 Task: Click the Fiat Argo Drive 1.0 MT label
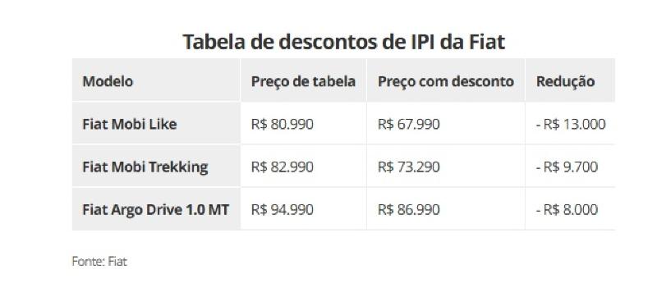click(156, 209)
